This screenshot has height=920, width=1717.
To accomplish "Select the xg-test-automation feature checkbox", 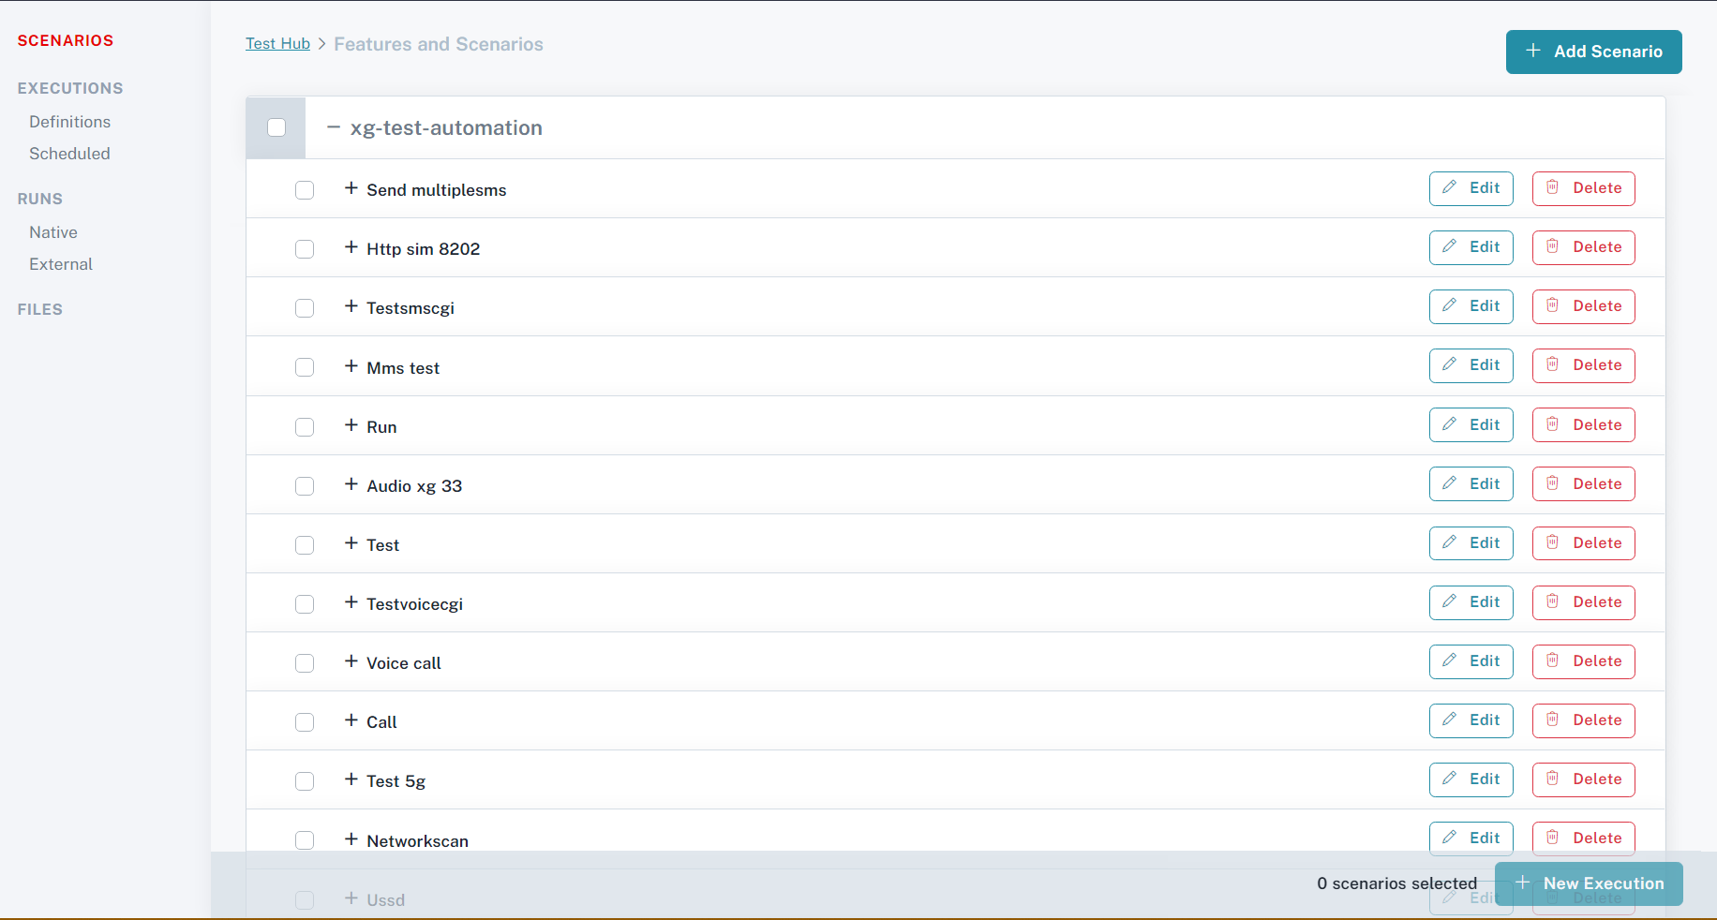I will coord(276,127).
